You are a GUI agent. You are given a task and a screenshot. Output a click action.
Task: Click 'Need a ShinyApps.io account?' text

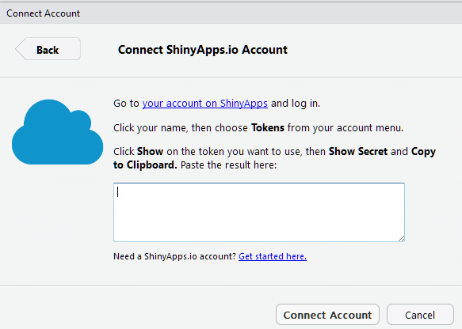[x=174, y=256]
